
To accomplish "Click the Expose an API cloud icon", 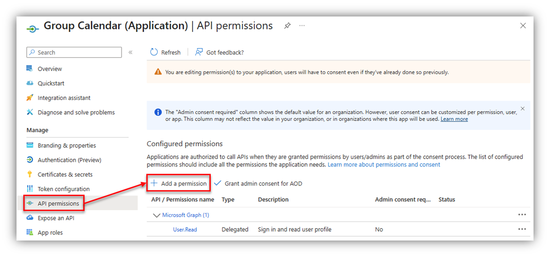I will coord(30,218).
